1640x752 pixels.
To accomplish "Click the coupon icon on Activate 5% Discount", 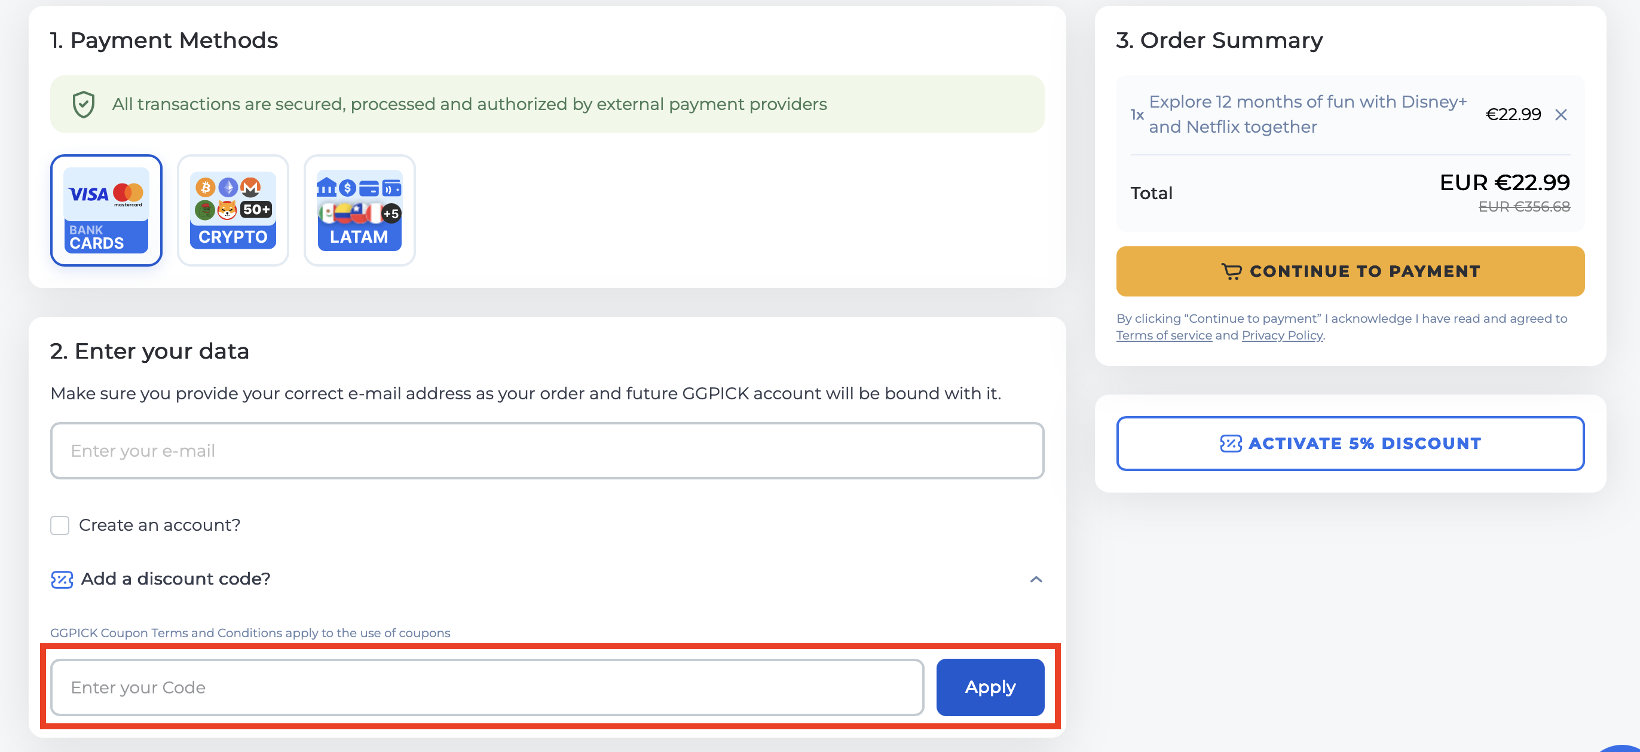I will pyautogui.click(x=1230, y=444).
